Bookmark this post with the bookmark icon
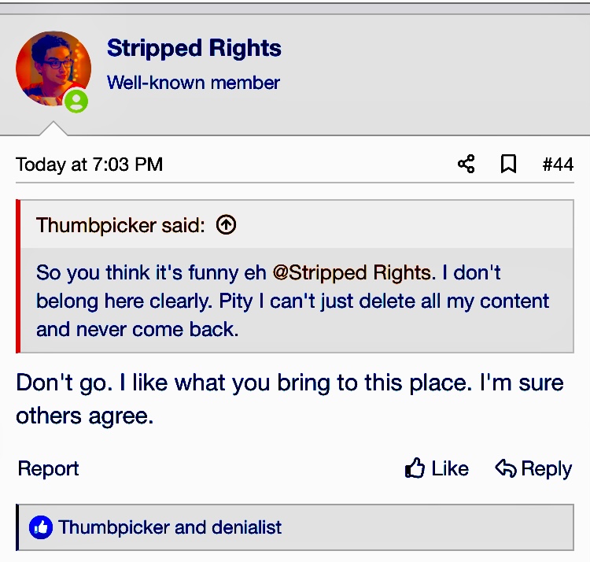Screen dimensions: 590x562 point(508,164)
